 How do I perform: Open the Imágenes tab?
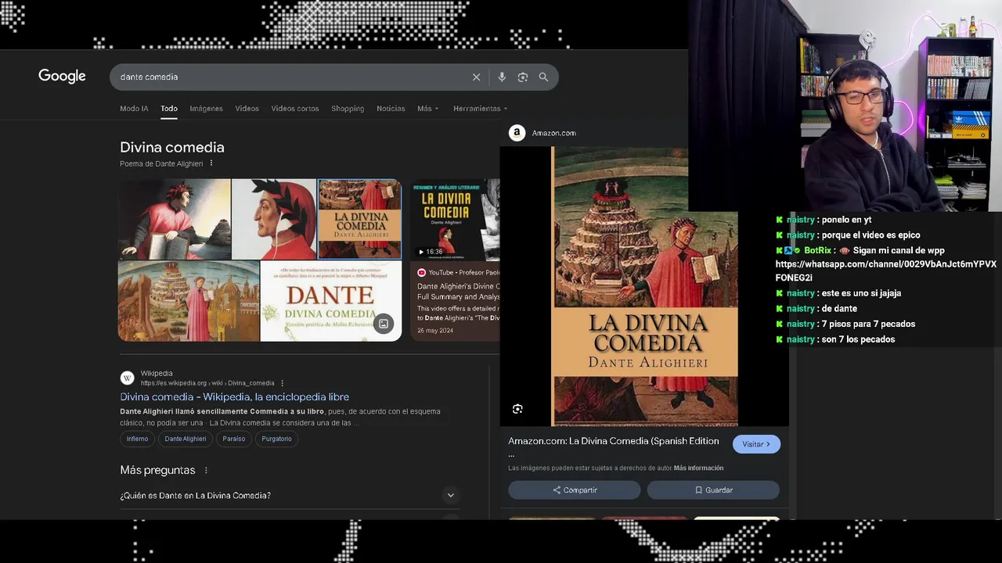(x=206, y=109)
